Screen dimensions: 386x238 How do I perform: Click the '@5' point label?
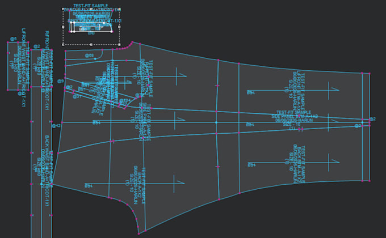13,39
